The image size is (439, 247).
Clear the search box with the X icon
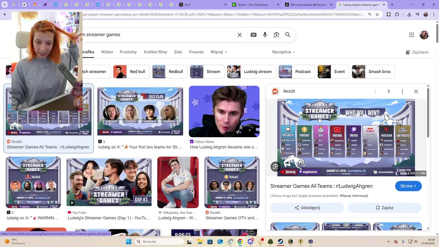tap(240, 35)
